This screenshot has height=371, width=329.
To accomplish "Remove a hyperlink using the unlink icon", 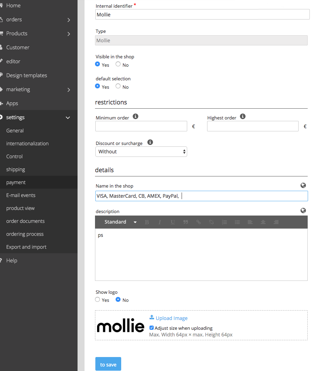I will tap(211, 222).
